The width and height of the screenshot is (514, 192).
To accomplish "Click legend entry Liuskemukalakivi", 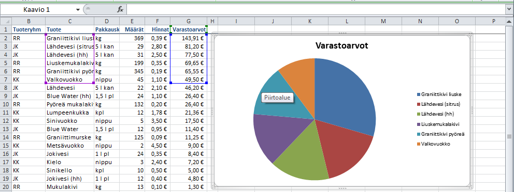I will 438,124.
